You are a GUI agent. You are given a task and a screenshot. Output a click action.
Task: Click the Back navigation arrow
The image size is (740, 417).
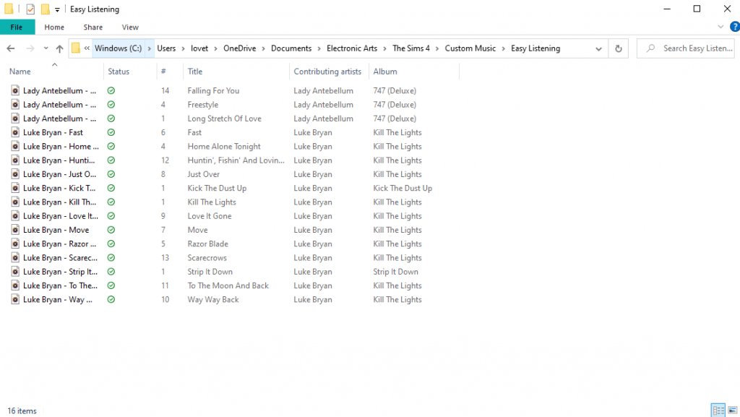coord(11,48)
